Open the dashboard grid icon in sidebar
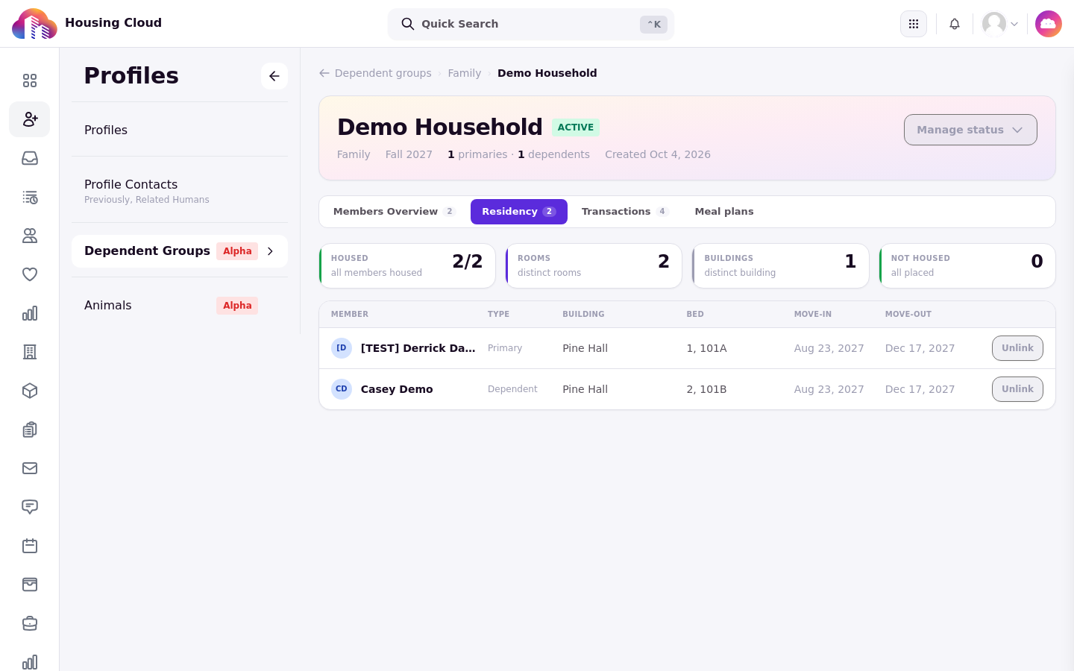This screenshot has width=1074, height=671. pyautogui.click(x=30, y=81)
